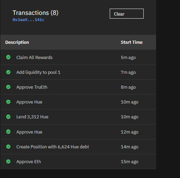The image size is (180, 178).
Task: Click the Start Time column header
Action: tap(132, 42)
